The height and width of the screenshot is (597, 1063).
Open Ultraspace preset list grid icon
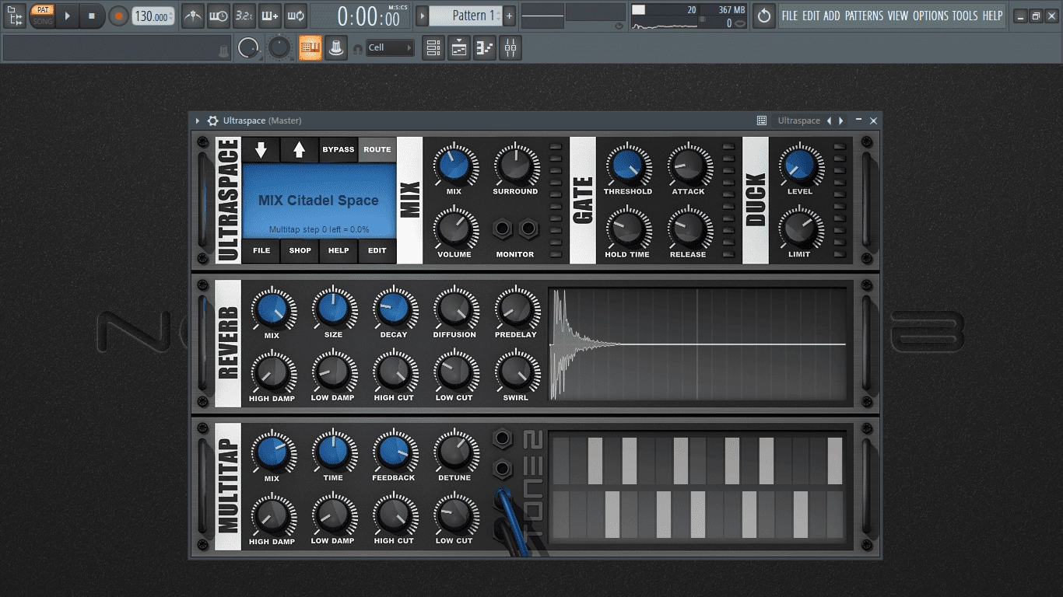(x=762, y=120)
